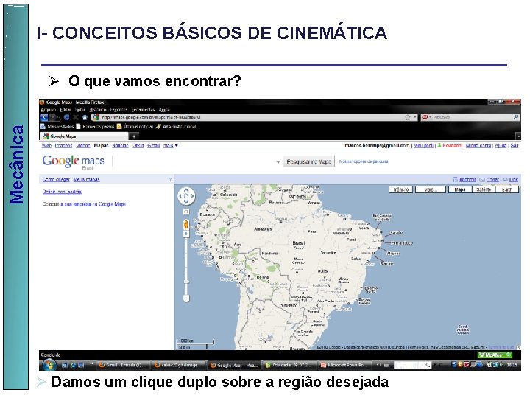Click the Windows Start orb

click(50, 365)
